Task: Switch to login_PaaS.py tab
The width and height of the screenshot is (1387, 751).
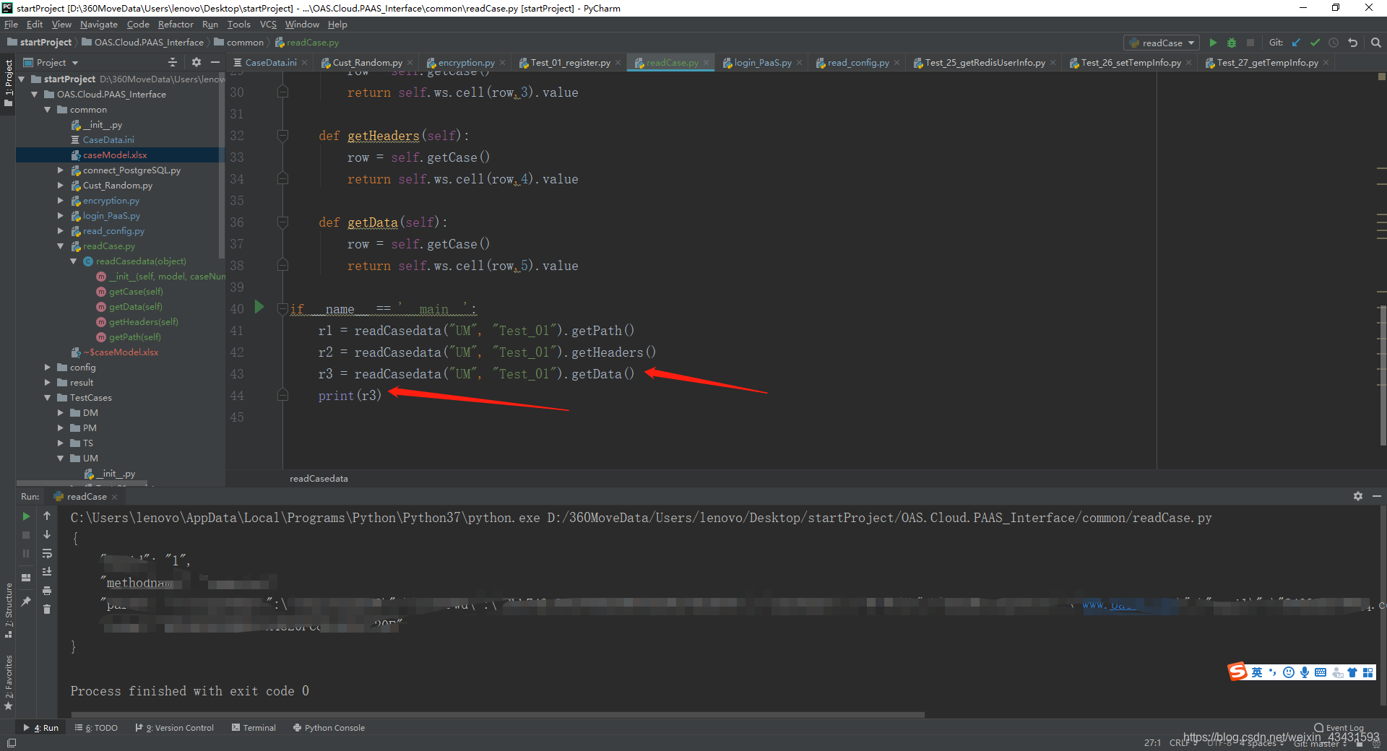Action: tap(762, 63)
